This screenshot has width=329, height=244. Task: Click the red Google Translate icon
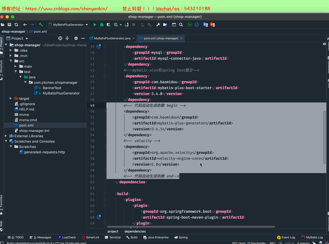(213, 25)
